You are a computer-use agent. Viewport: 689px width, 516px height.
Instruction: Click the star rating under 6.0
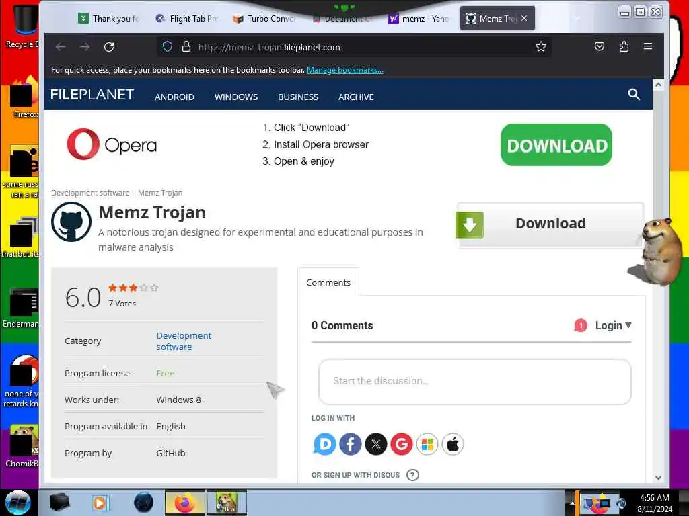click(x=133, y=288)
